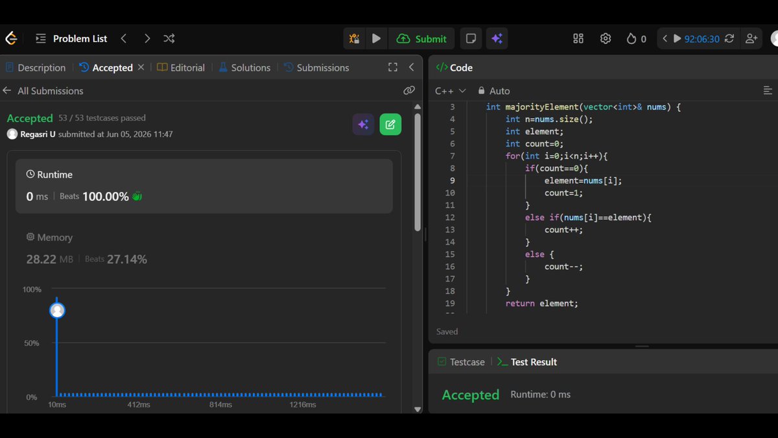This screenshot has width=778, height=438.
Task: Open Regasri U profile link
Action: tap(38, 134)
